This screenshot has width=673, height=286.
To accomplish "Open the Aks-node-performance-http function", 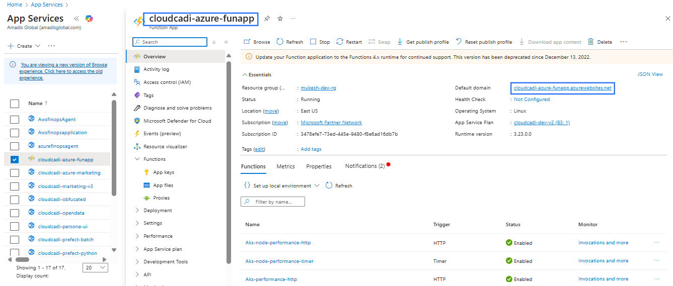I will pyautogui.click(x=278, y=243).
